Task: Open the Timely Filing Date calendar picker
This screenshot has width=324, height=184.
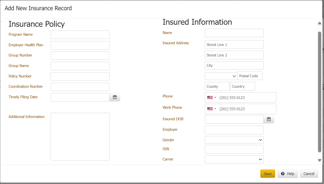Action: pos(115,97)
